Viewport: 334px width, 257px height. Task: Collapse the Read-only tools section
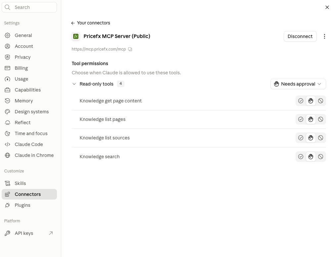(74, 84)
